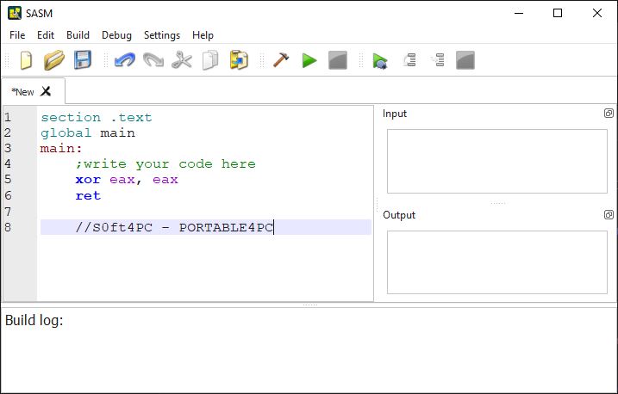Build the program with the hammer icon
This screenshot has width=618, height=394.
tap(281, 60)
